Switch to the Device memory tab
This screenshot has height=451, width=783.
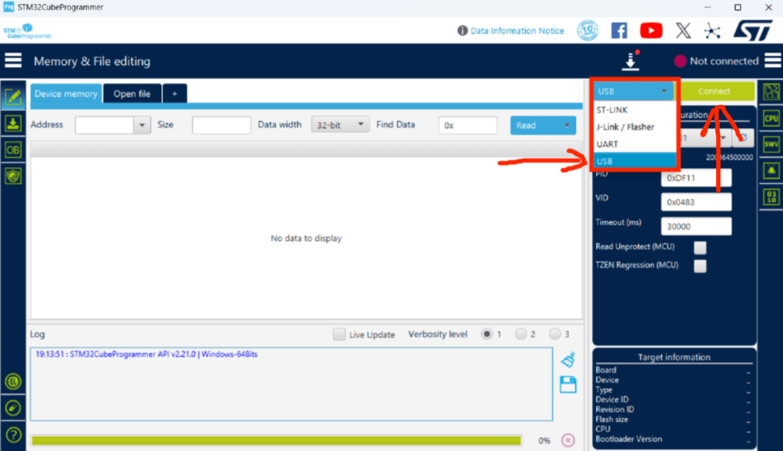click(66, 93)
